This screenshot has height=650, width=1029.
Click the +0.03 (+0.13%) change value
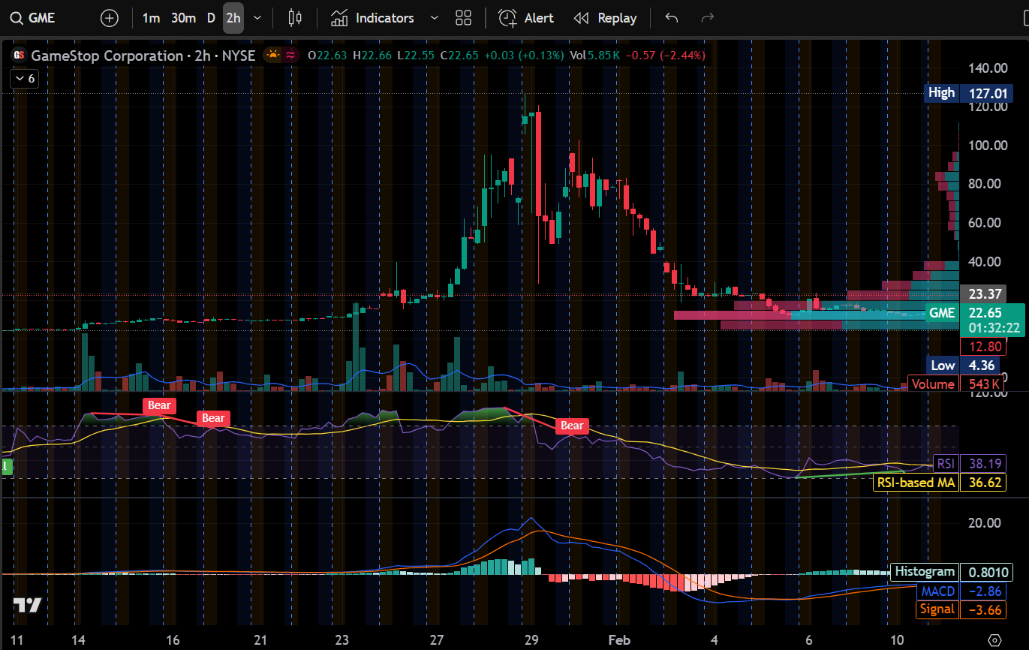(524, 56)
